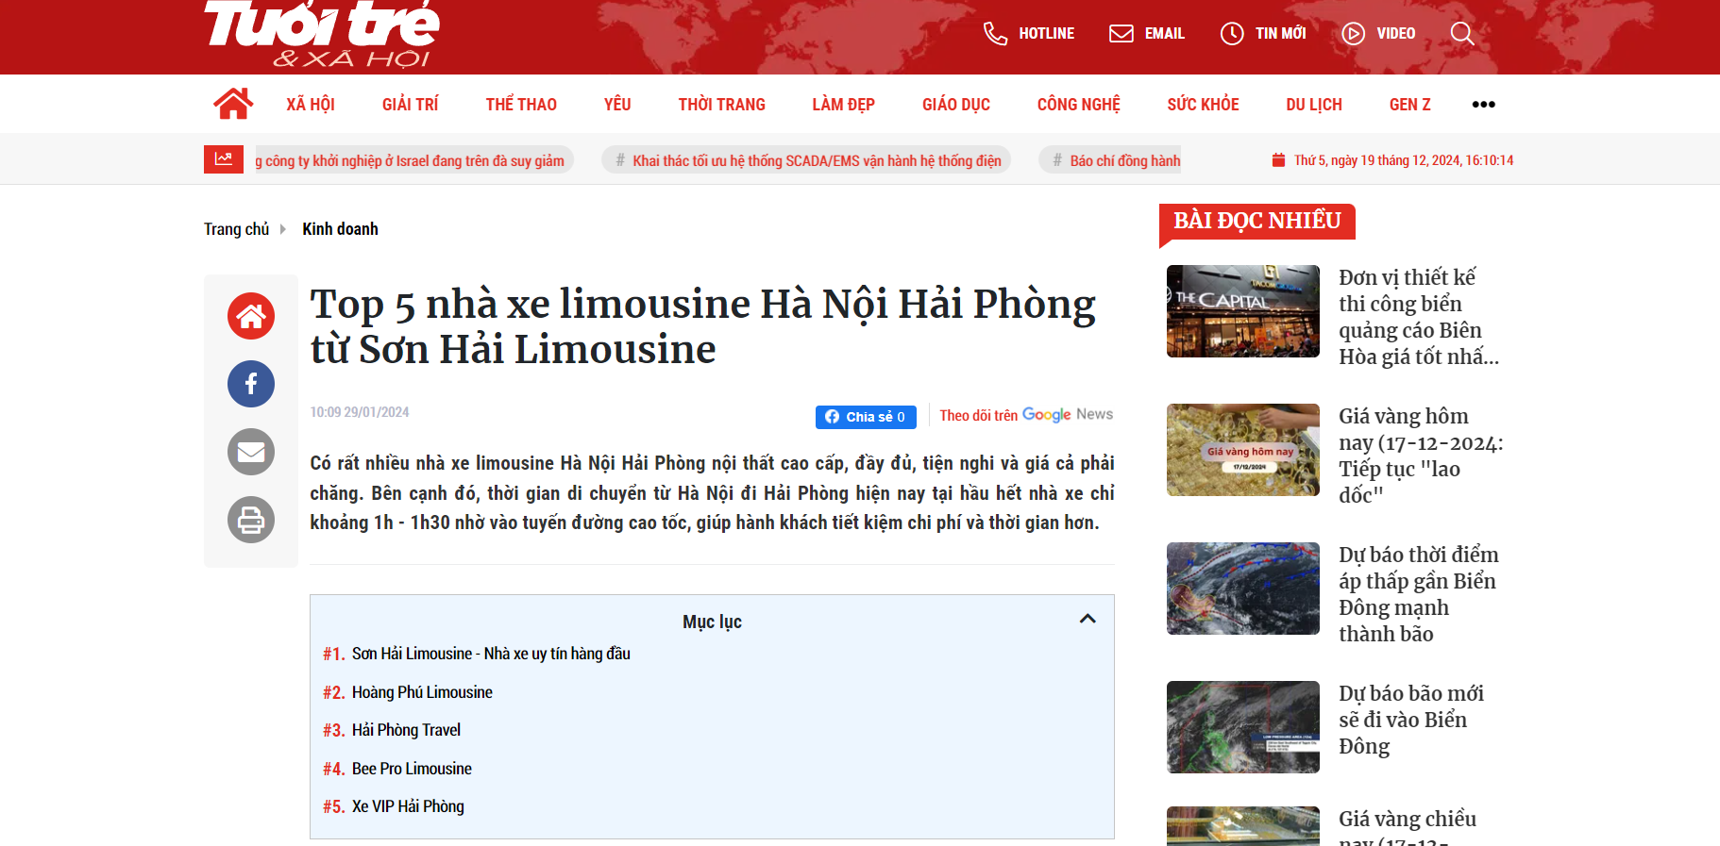Click the HOTLINE link

(1047, 34)
